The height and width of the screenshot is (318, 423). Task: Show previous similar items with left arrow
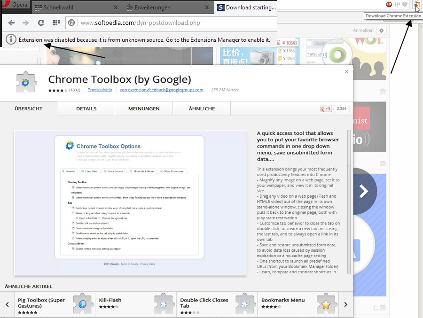tap(7, 304)
